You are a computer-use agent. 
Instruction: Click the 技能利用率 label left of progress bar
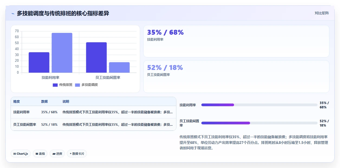(x=188, y=105)
